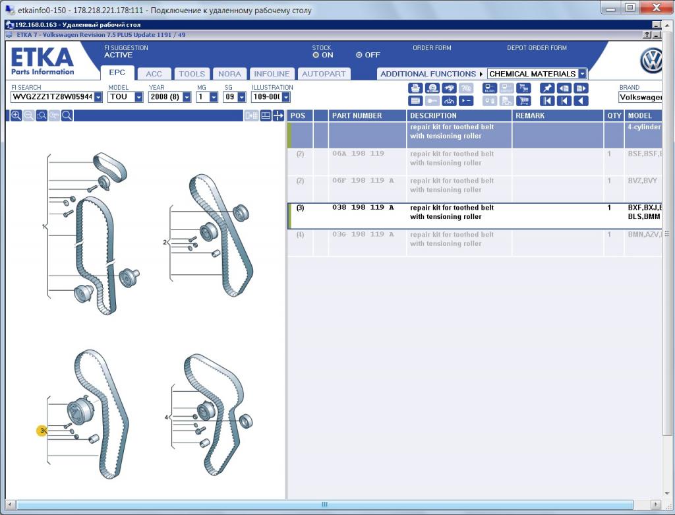The height and width of the screenshot is (515, 675).
Task: Click the single shopping cart icon
Action: tap(523, 101)
